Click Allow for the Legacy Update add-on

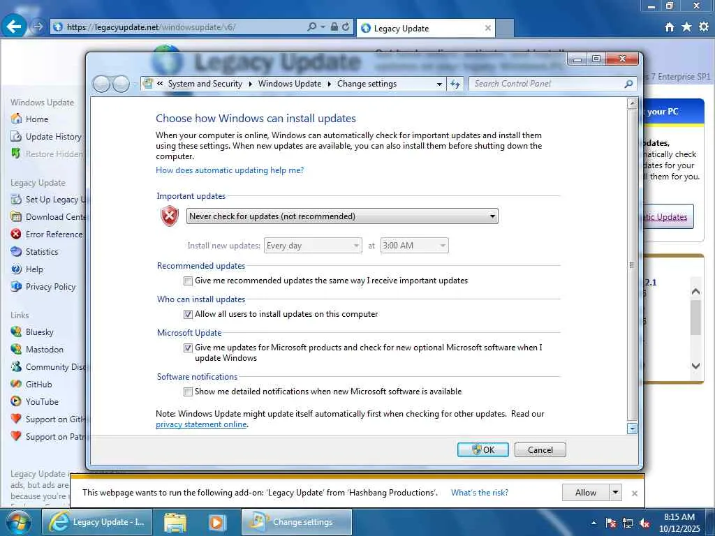[x=586, y=493]
